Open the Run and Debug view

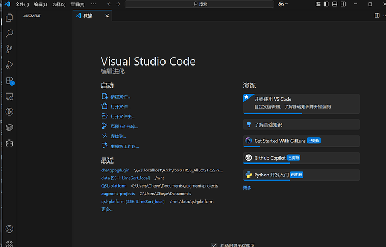click(10, 65)
